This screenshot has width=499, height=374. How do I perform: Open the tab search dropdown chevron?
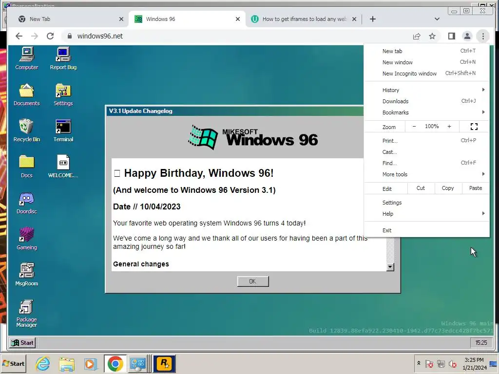(x=437, y=19)
